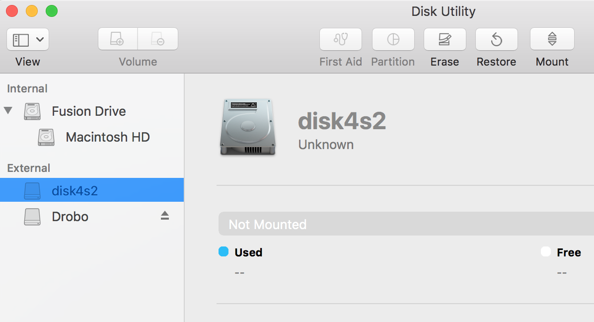The height and width of the screenshot is (322, 594).
Task: Mount the selected disk4s2 volume
Action: click(552, 39)
